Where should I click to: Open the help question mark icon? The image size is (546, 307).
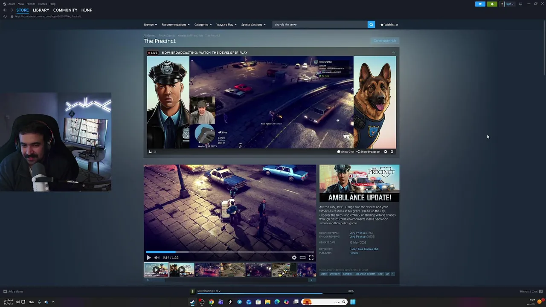coord(502,4)
